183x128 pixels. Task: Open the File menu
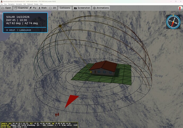point(2,4)
